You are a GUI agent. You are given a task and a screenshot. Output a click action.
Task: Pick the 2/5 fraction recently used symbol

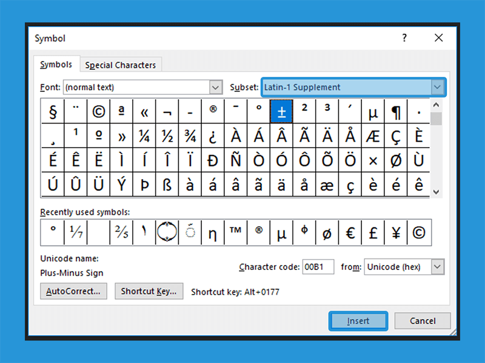pos(122,232)
